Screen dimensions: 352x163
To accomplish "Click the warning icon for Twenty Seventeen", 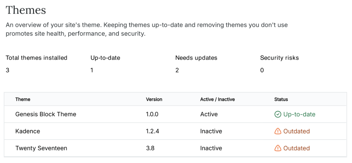I will [278, 148].
